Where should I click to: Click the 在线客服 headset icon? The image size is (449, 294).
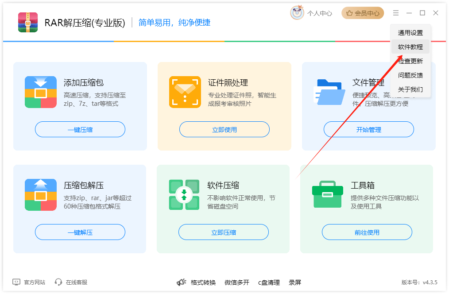(58, 282)
